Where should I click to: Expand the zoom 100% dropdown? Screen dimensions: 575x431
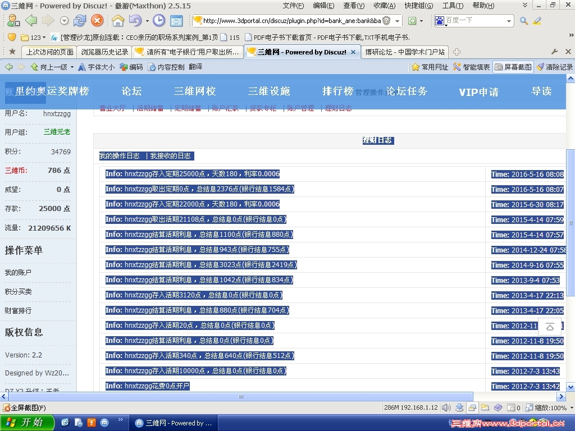(571, 407)
